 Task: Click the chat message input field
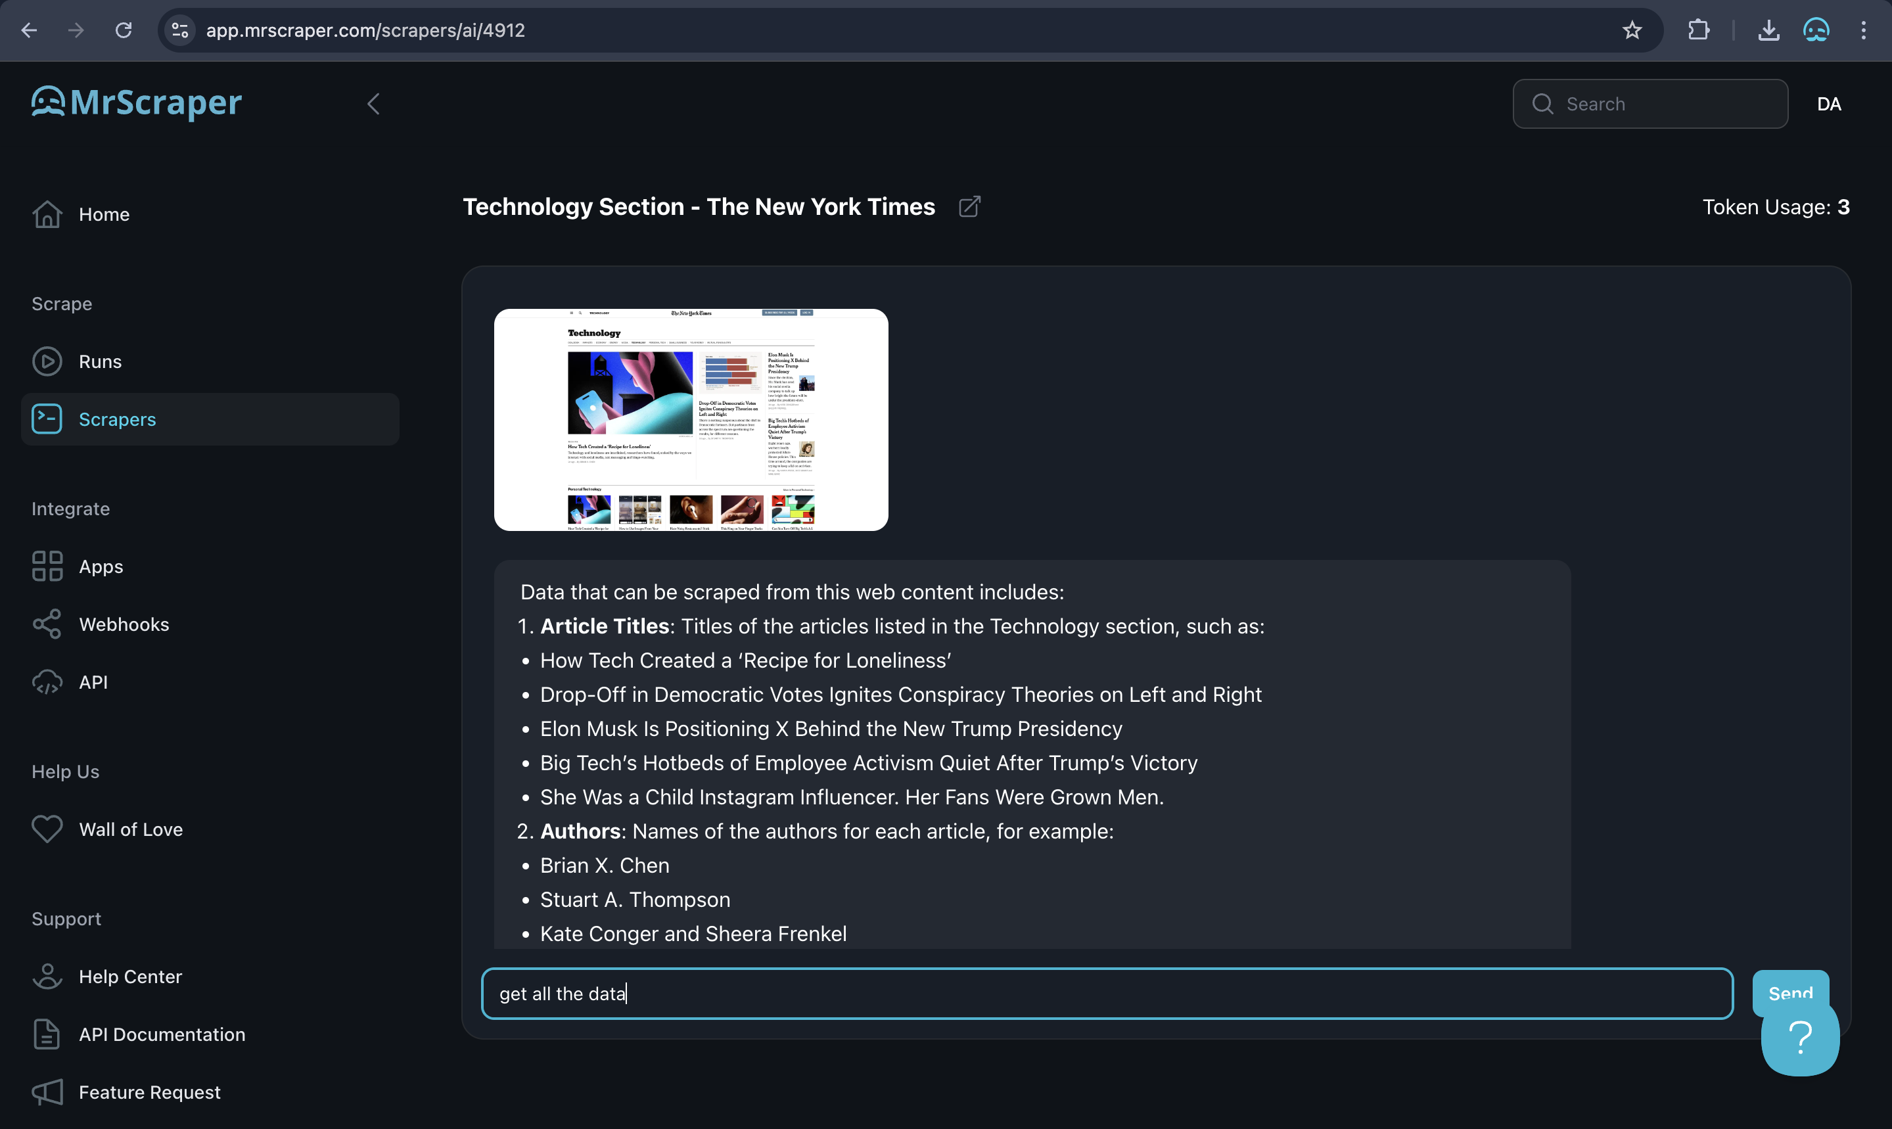[1107, 994]
